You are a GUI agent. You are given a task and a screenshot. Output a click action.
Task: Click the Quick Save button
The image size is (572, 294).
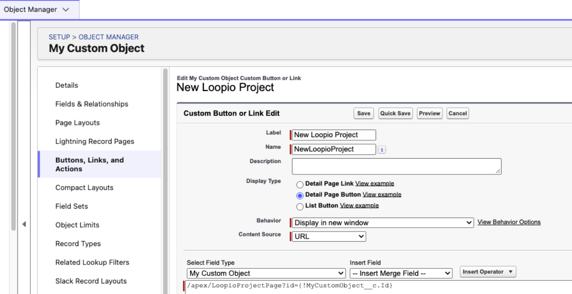click(x=395, y=113)
